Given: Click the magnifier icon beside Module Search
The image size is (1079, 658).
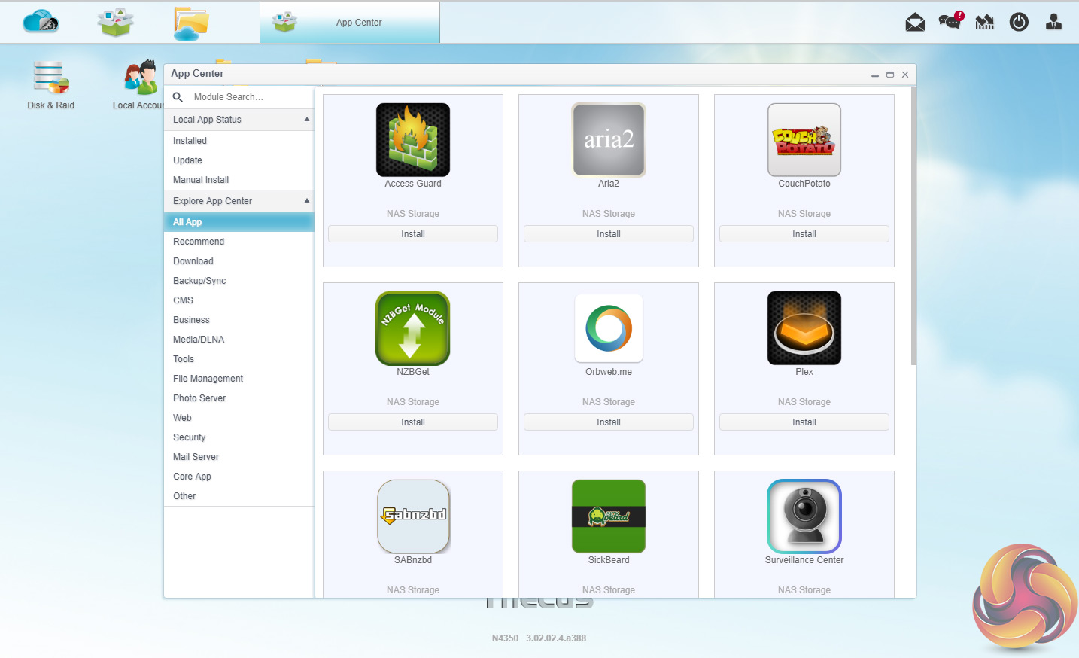Looking at the screenshot, I should pos(178,97).
